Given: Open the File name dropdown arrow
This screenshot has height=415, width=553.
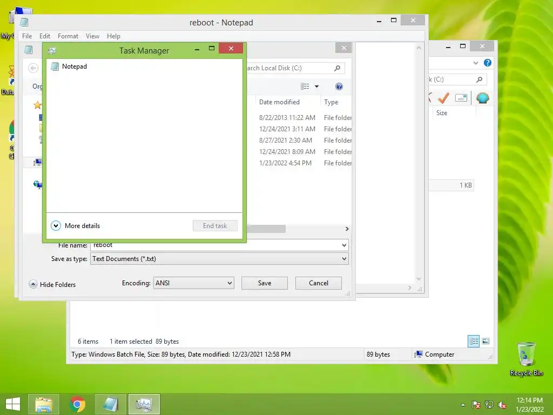Looking at the screenshot, I should tap(344, 245).
